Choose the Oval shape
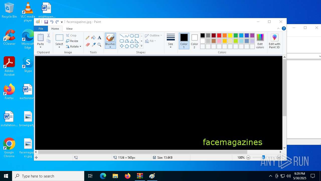The image size is (321, 181). tap(132, 36)
